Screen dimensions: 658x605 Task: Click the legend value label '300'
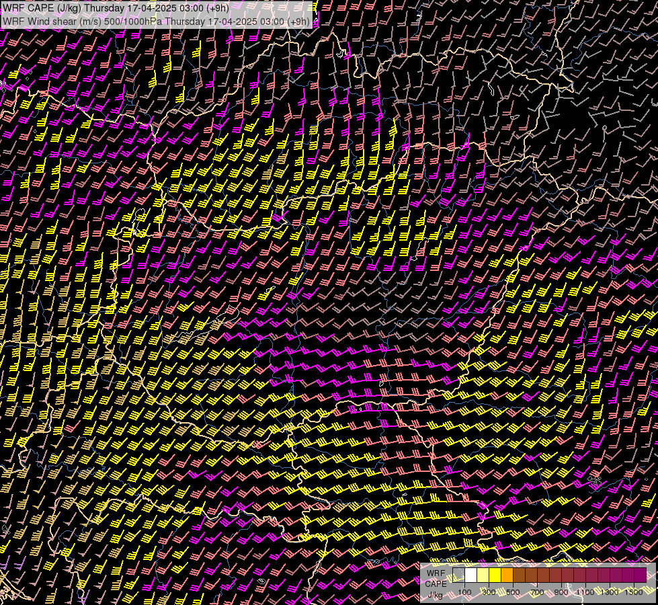tap(489, 592)
